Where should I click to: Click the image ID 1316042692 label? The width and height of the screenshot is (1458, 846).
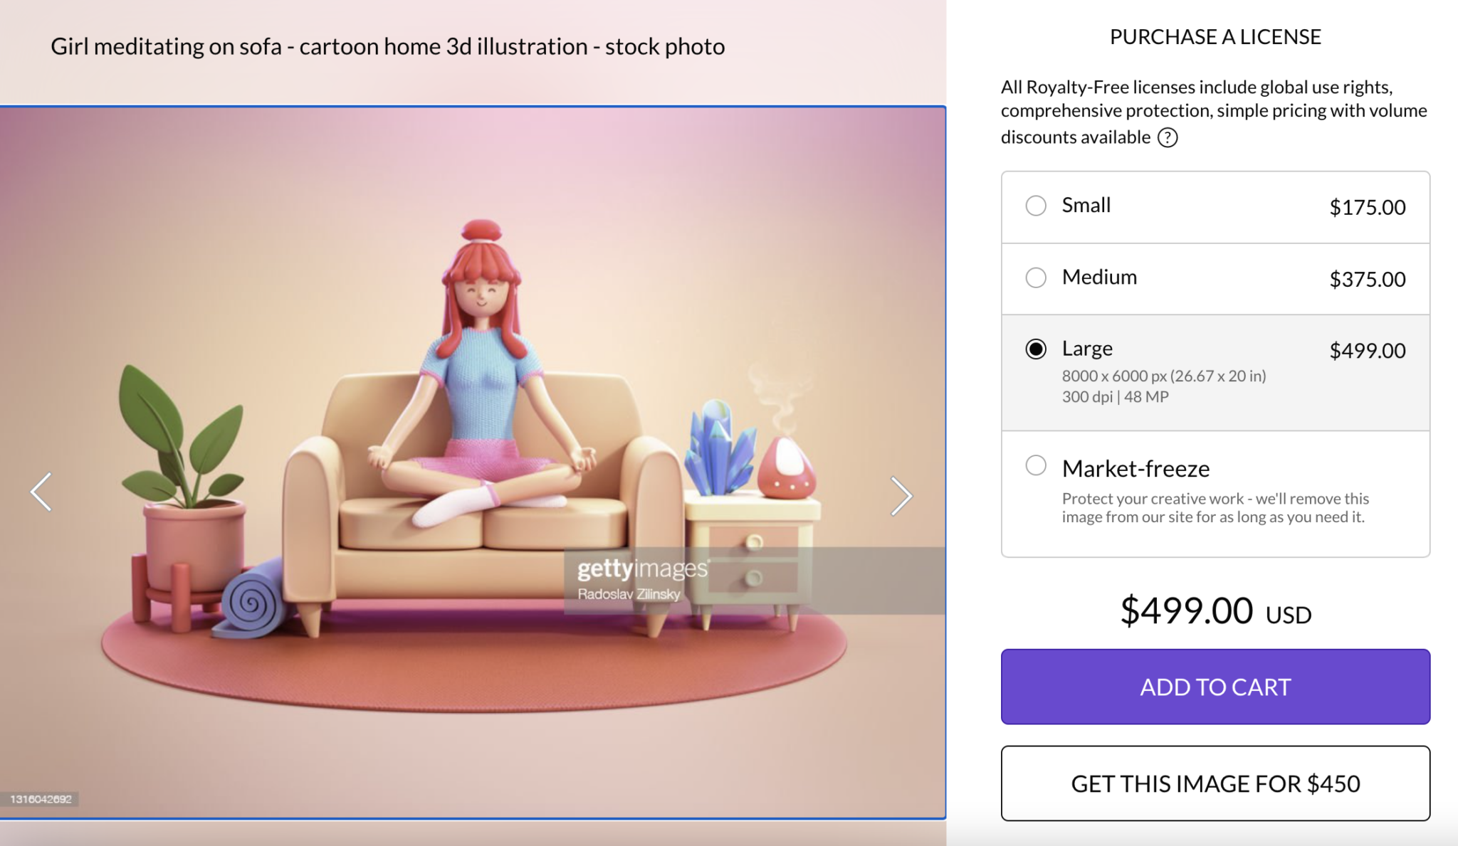pos(41,799)
